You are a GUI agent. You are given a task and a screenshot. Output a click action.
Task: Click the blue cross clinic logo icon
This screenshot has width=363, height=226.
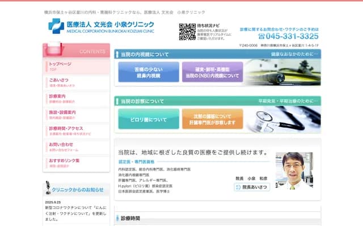point(56,26)
